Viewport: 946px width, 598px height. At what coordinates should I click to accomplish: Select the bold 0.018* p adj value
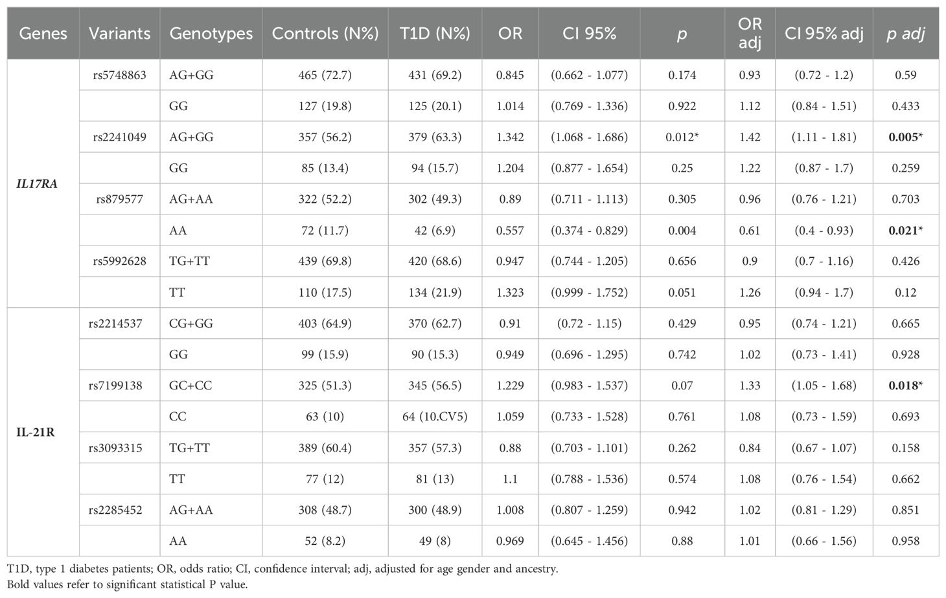905,385
